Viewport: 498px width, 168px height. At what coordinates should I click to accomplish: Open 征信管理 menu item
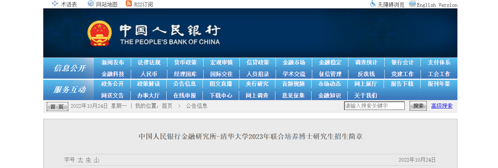tap(330, 74)
